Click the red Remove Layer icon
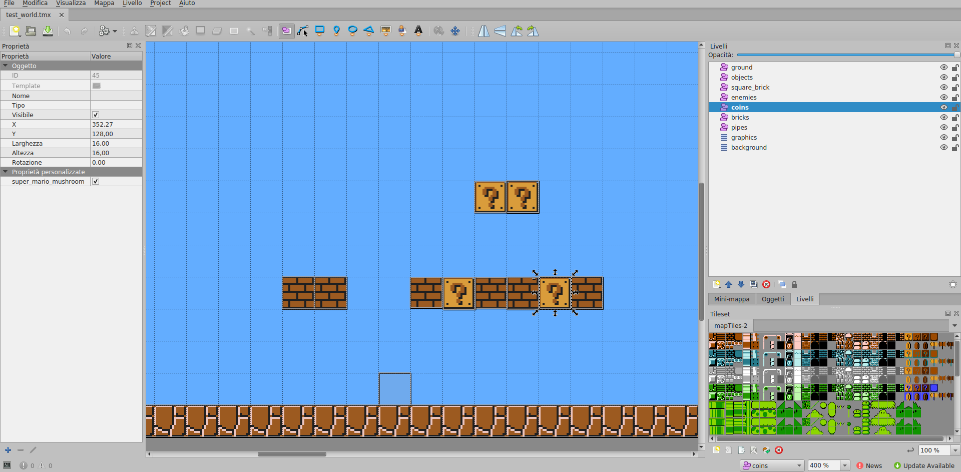The image size is (961, 472). tap(766, 284)
